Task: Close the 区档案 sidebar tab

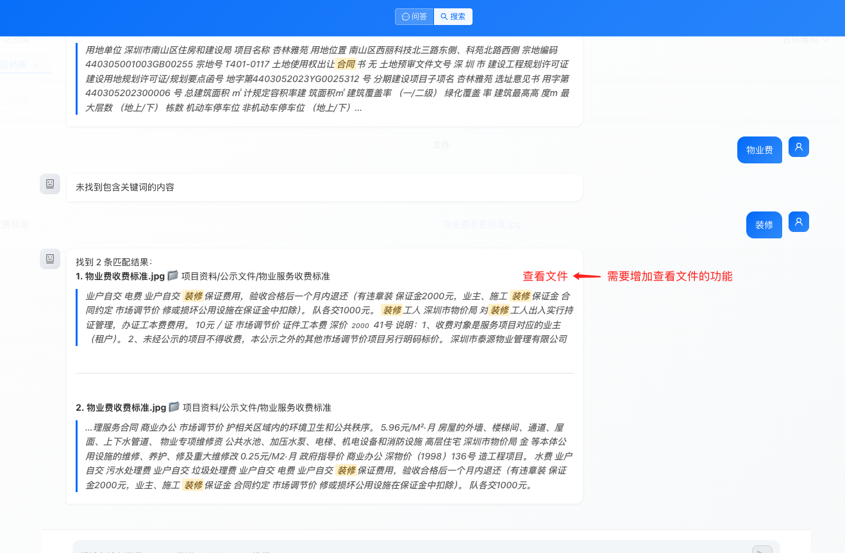Action: coord(37,65)
